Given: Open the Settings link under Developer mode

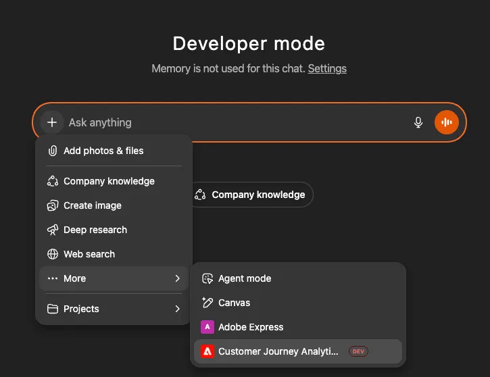Looking at the screenshot, I should pyautogui.click(x=327, y=68).
